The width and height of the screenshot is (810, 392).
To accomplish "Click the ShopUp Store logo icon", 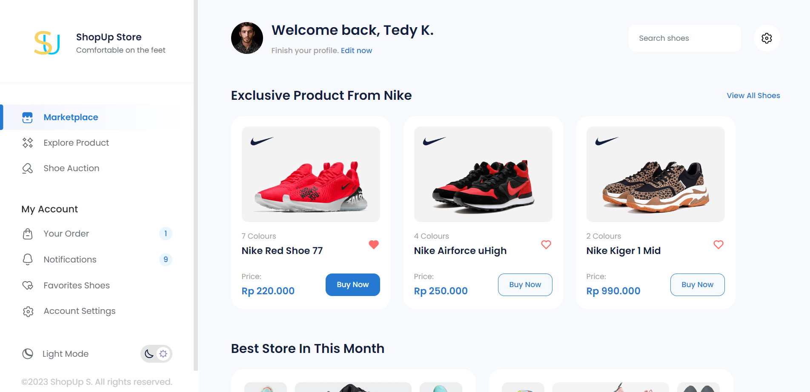I will (x=47, y=43).
